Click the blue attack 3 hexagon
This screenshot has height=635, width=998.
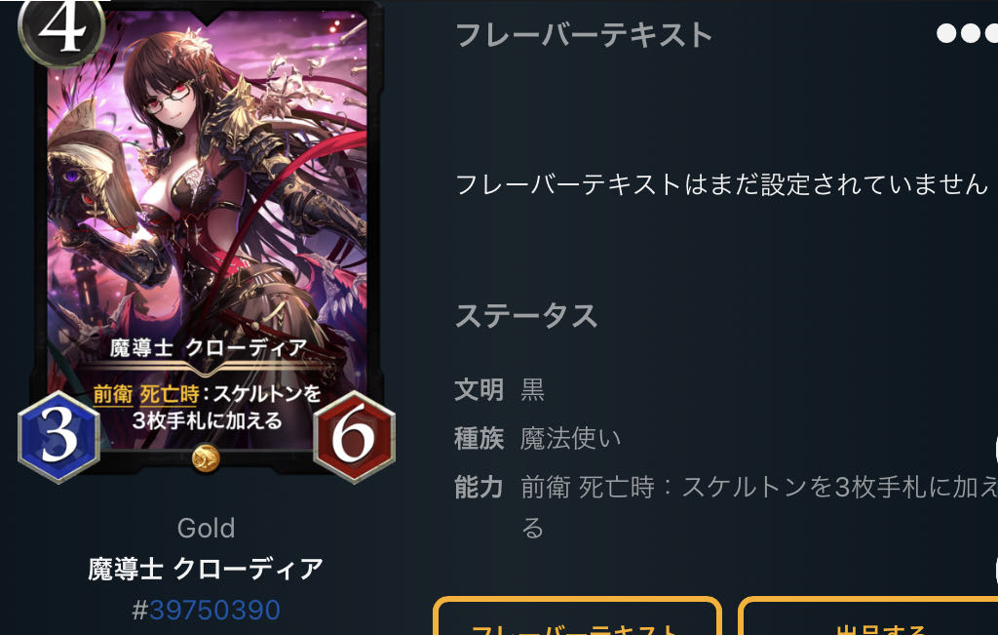(x=58, y=436)
